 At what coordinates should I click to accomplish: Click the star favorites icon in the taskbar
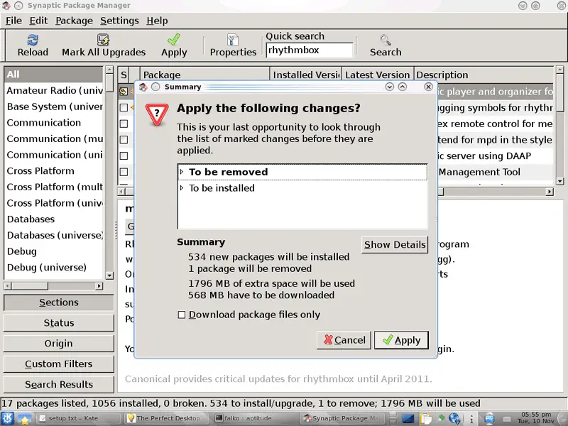tap(24, 419)
